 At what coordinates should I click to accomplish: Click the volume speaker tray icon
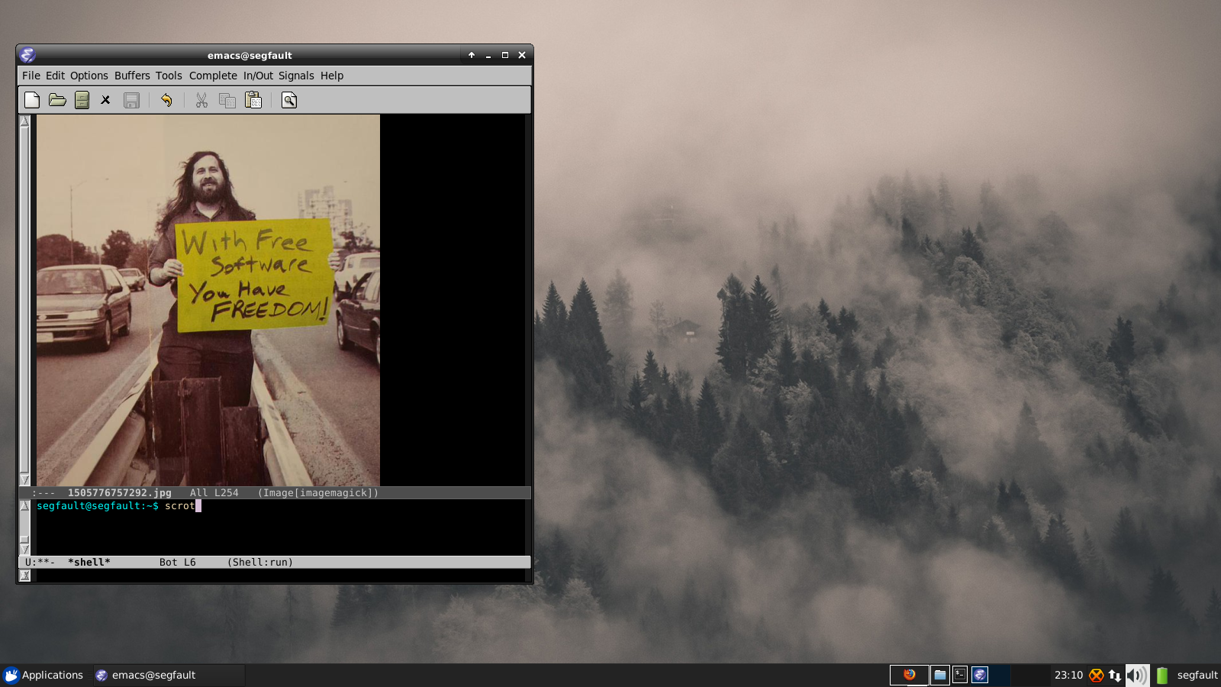(x=1136, y=675)
